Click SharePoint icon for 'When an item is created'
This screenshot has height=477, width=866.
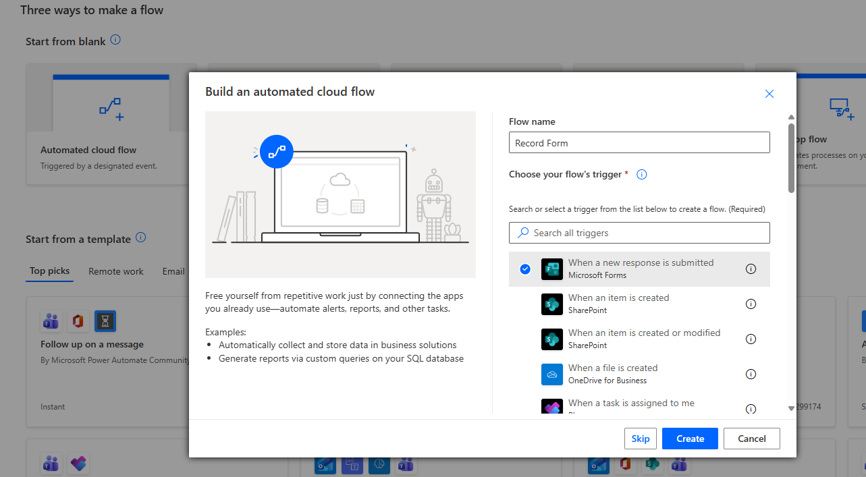(x=551, y=304)
